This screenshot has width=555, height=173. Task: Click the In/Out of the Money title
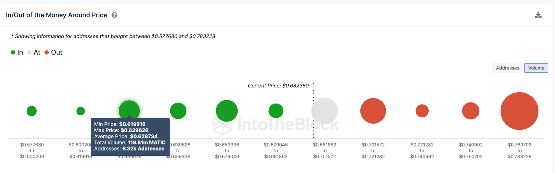point(57,15)
